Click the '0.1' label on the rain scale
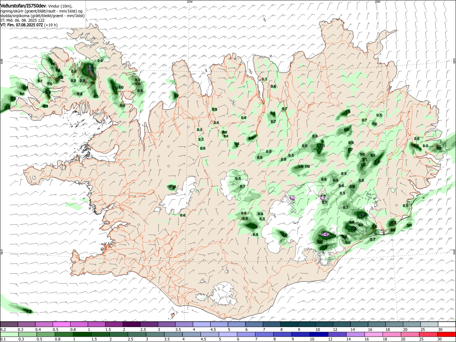This screenshot has height=342, width=456. (x=3, y=340)
